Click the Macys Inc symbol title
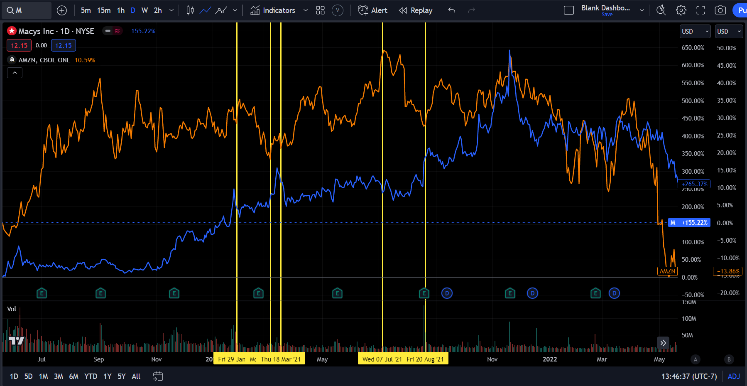 56,31
